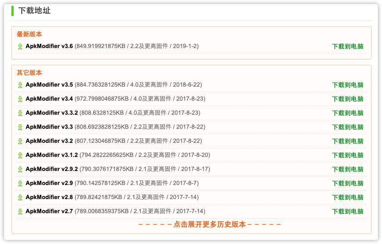Click 下载到电脑 for ApkModifier v3.1.2

coord(347,155)
